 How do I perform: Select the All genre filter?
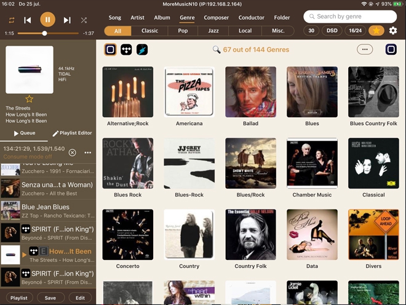click(118, 31)
